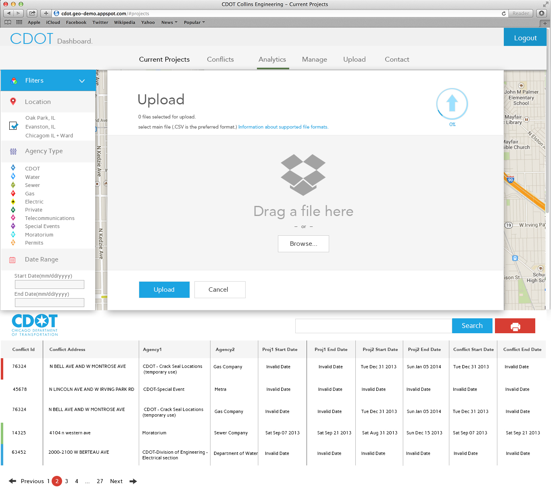551x494 pixels.
Task: Toggle the Gas agency filter marker
Action: pyautogui.click(x=13, y=193)
